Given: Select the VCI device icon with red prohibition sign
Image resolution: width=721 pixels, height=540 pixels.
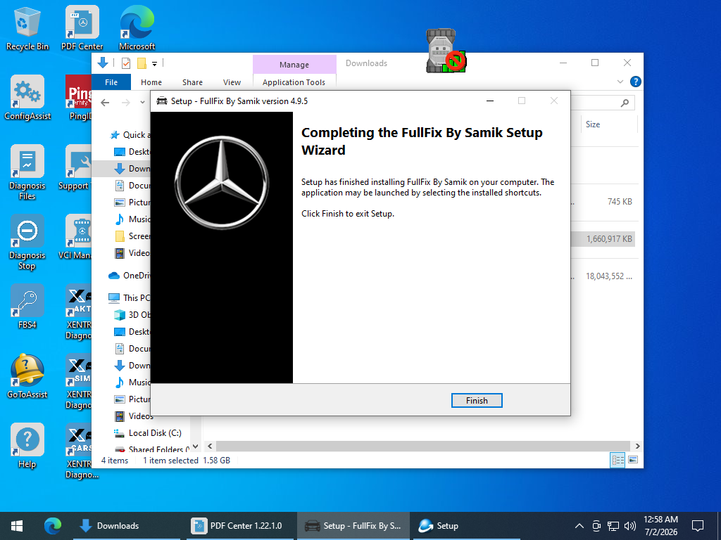Looking at the screenshot, I should coord(445,51).
